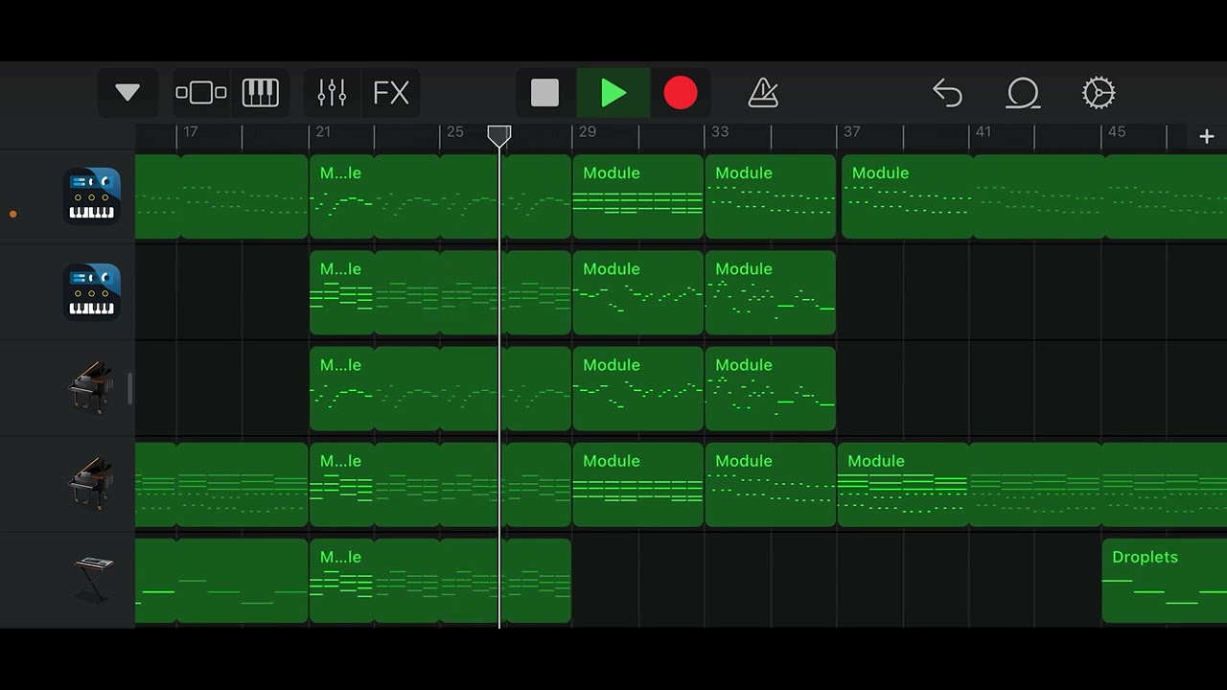Toggle the FX panel
Image resolution: width=1227 pixels, height=690 pixels.
tap(390, 93)
